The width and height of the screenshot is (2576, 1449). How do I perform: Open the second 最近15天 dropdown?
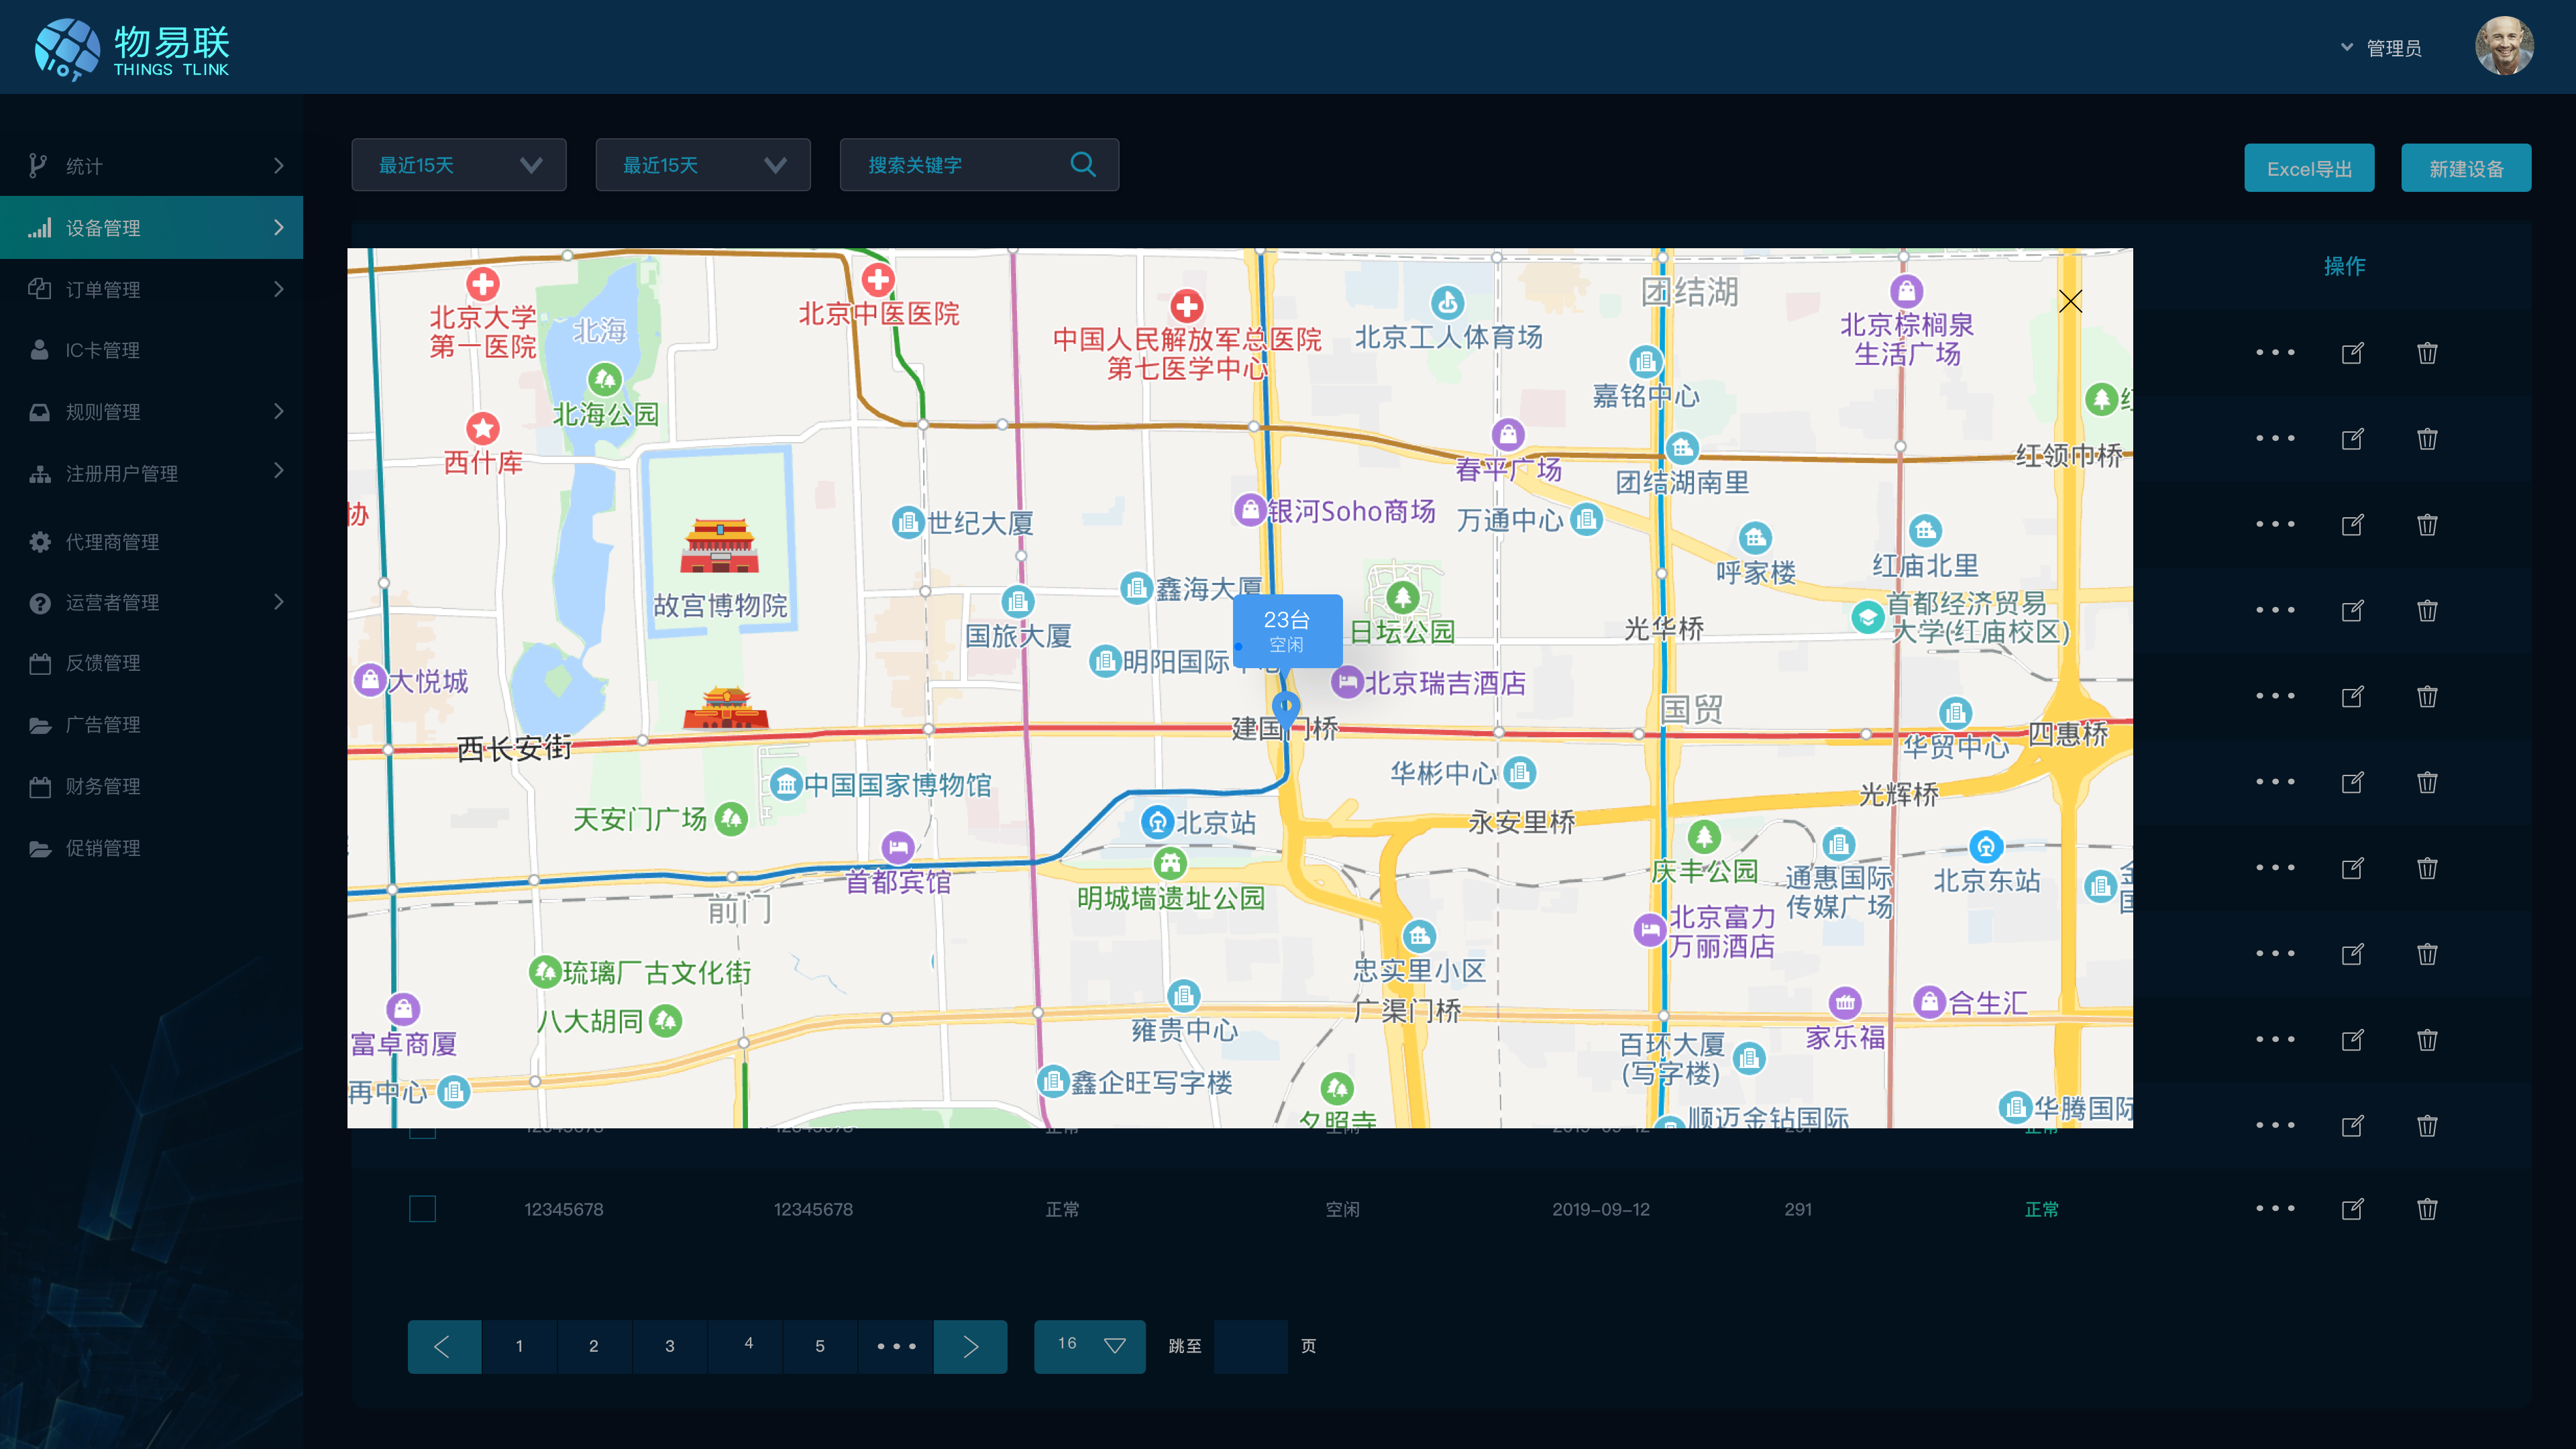pos(703,165)
